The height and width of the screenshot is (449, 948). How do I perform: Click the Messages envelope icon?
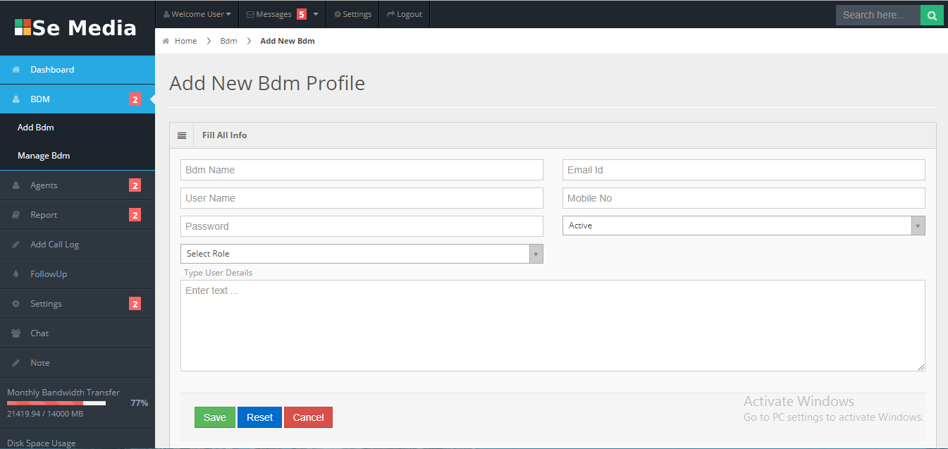coord(250,14)
